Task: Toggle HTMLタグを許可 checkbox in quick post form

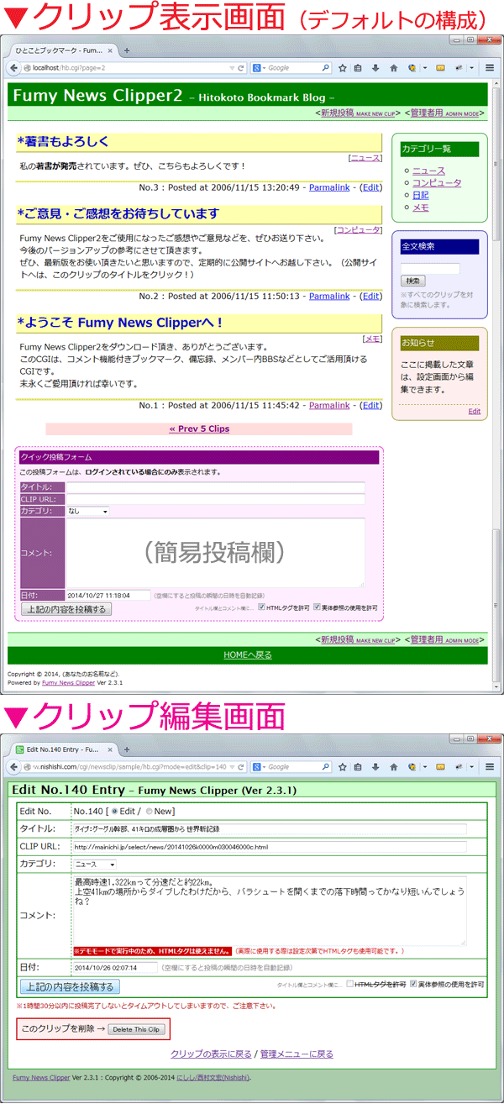Action: (x=261, y=607)
